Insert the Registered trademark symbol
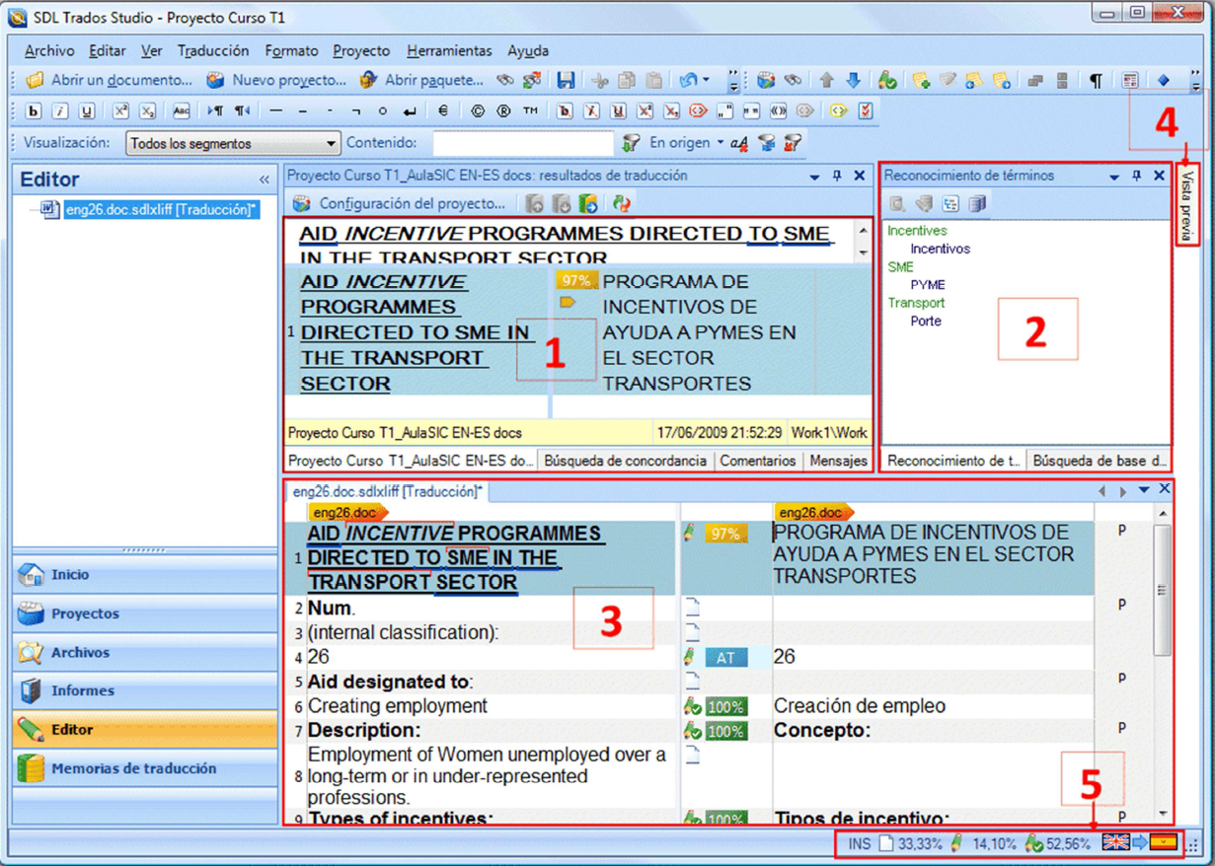The height and width of the screenshot is (866, 1215). point(503,111)
